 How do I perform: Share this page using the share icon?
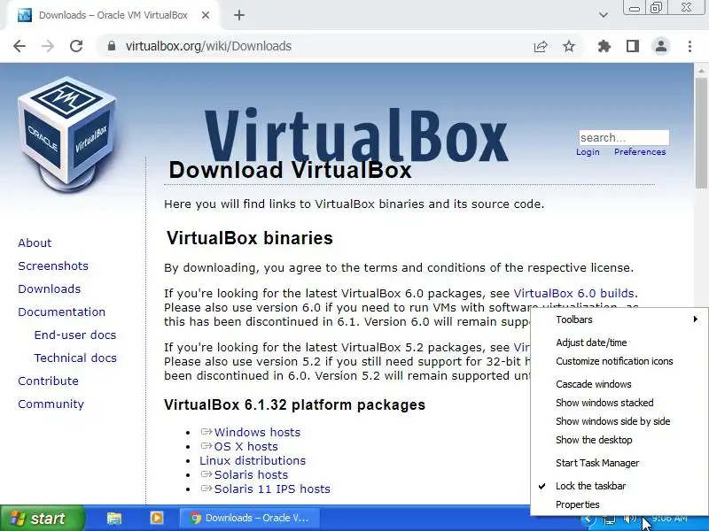541,46
